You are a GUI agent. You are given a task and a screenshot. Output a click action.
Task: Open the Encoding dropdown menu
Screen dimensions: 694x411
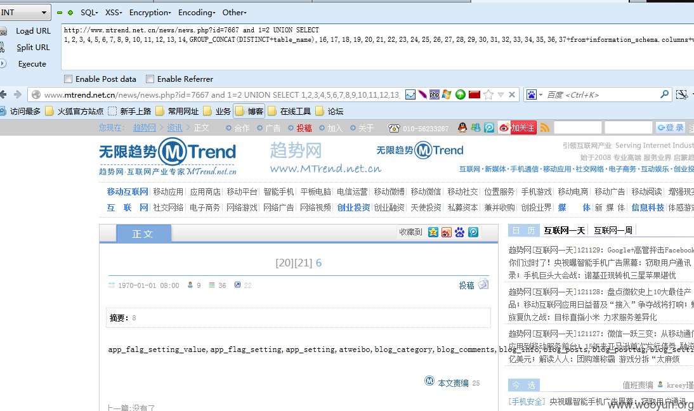197,13
